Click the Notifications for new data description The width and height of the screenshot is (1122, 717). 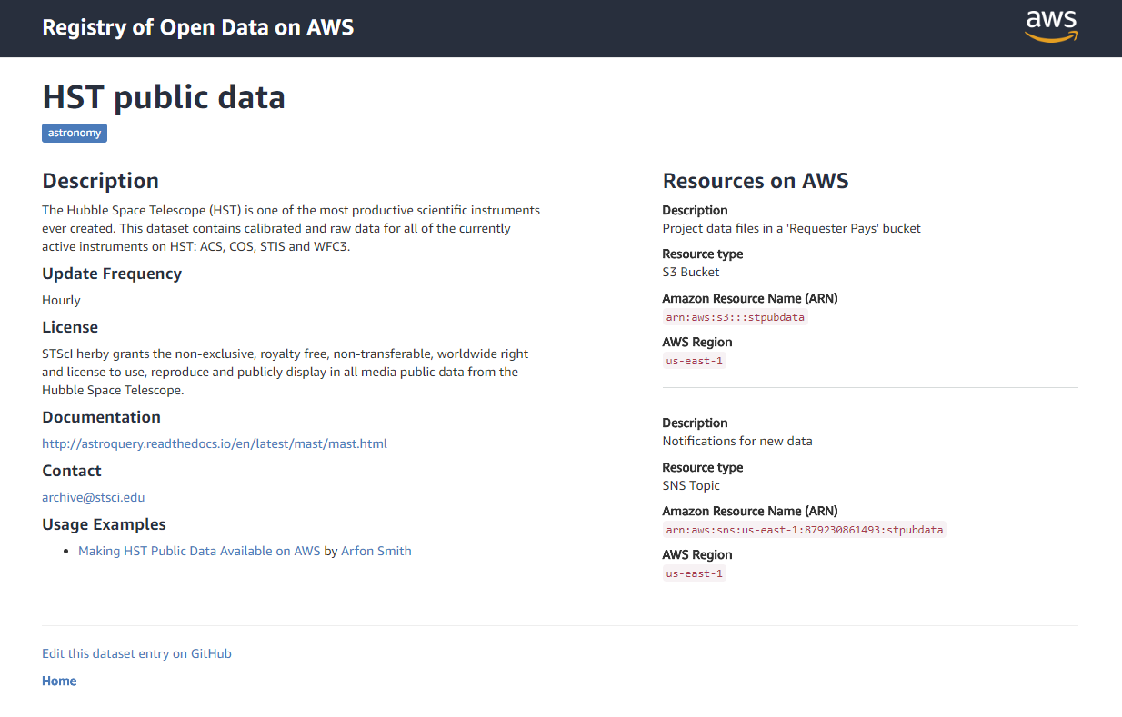(x=736, y=441)
